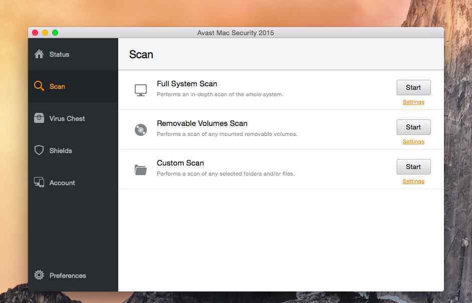Image resolution: width=472 pixels, height=303 pixels.
Task: Click the 'selected folders and/or files' description
Action: (x=225, y=174)
